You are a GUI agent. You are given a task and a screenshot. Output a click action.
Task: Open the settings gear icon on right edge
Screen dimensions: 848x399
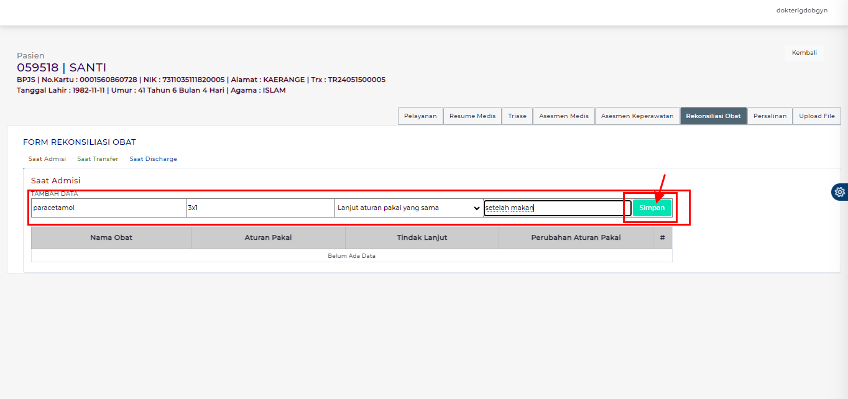840,192
